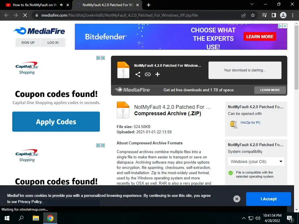Open notification center icon
This screenshot has height=224, width=299.
[x=290, y=218]
